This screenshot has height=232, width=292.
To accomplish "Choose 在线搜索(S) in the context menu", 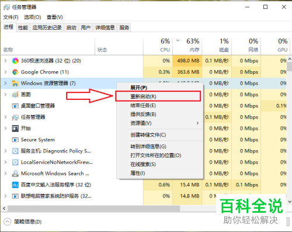I will tap(160, 164).
